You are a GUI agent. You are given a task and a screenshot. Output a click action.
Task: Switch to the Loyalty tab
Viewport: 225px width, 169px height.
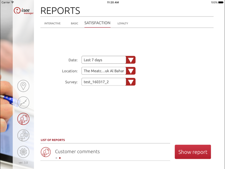123,23
